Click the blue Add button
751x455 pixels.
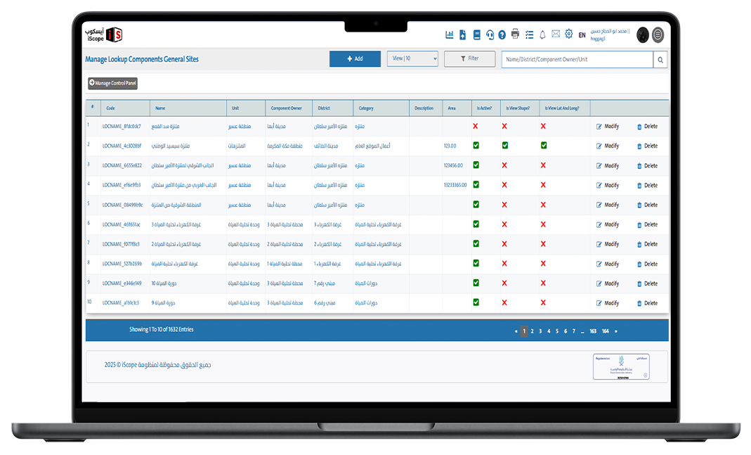(355, 59)
